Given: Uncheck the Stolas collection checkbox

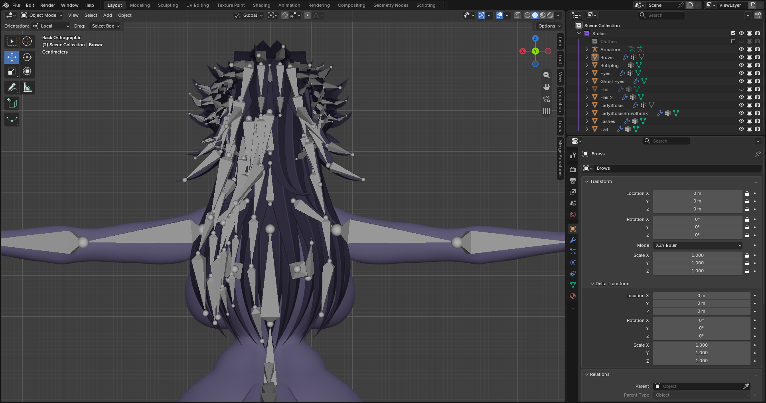Looking at the screenshot, I should [733, 34].
